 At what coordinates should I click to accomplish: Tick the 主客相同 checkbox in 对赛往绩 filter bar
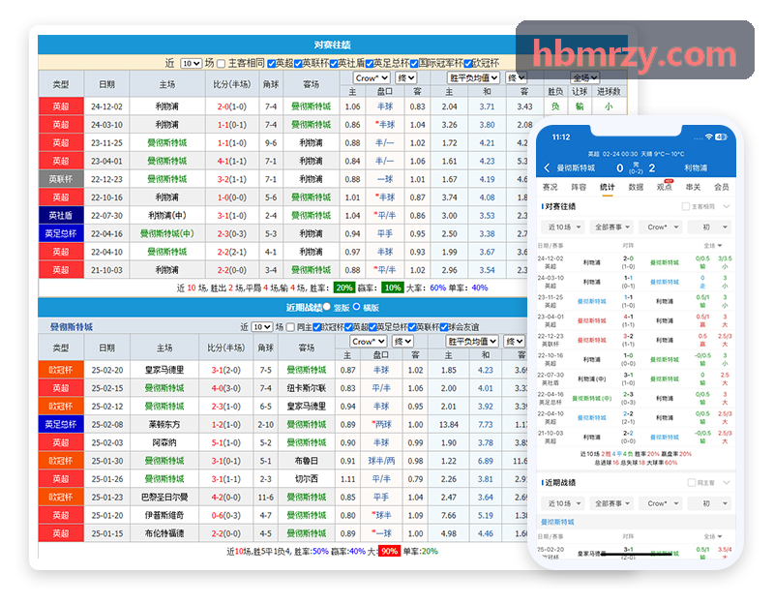222,64
